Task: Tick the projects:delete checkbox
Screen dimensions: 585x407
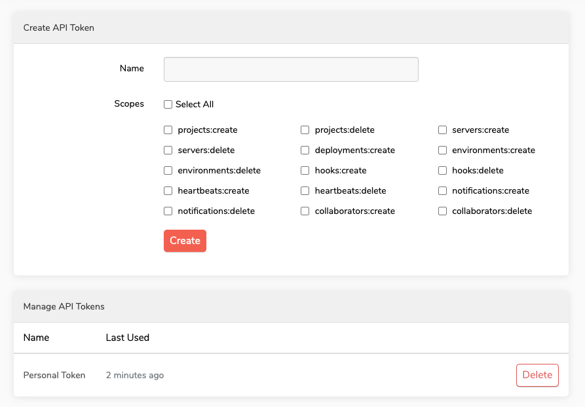Action: pyautogui.click(x=305, y=130)
